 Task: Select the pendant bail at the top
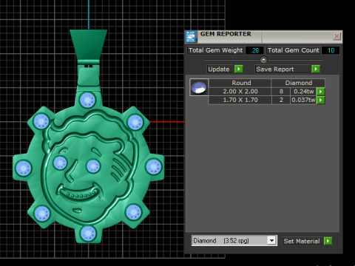pos(89,45)
